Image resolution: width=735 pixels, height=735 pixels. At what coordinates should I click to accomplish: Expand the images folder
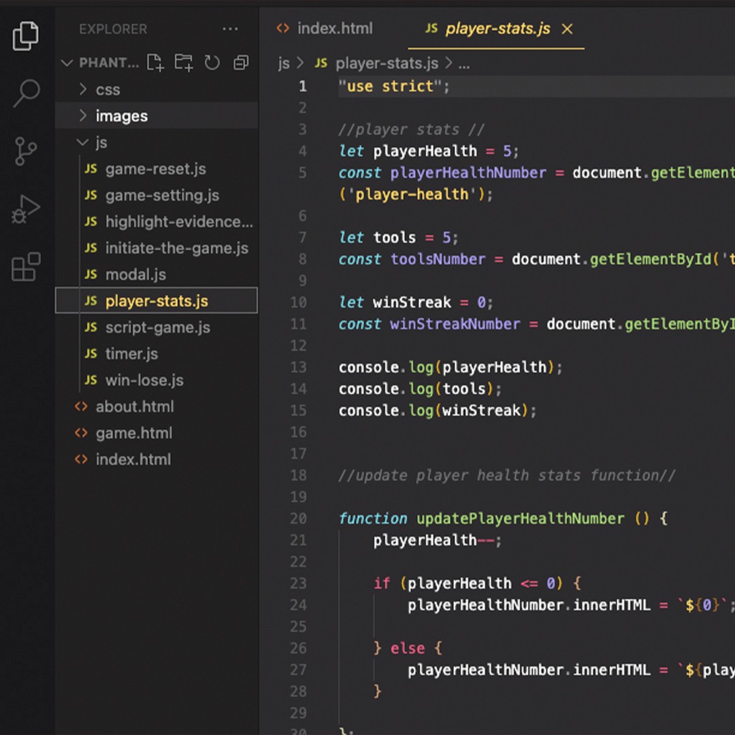pos(157,115)
